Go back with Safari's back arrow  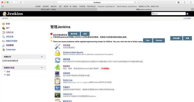[x=12, y=2]
